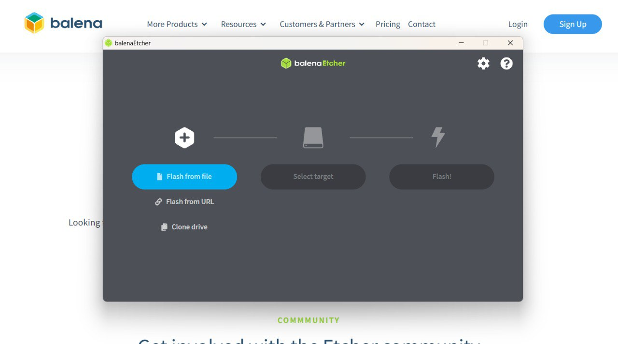Click the balenaEtcher title bar app icon
Viewport: 618px width, 344px height.
[x=108, y=43]
